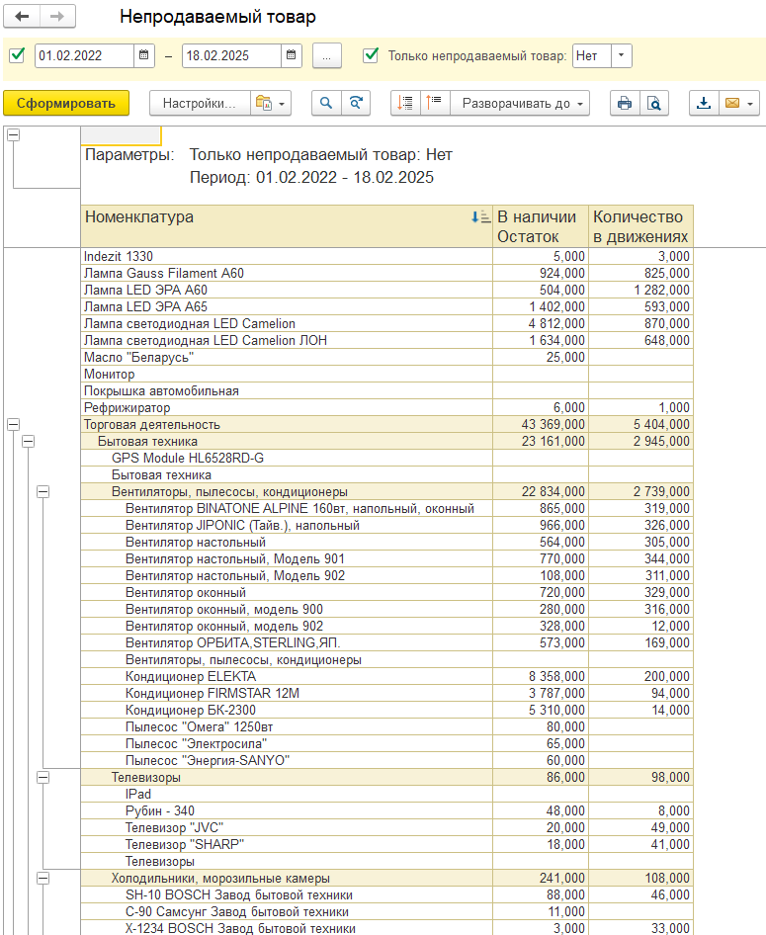766x935 pixels.
Task: Open 'Настройки...' button
Action: [x=199, y=103]
